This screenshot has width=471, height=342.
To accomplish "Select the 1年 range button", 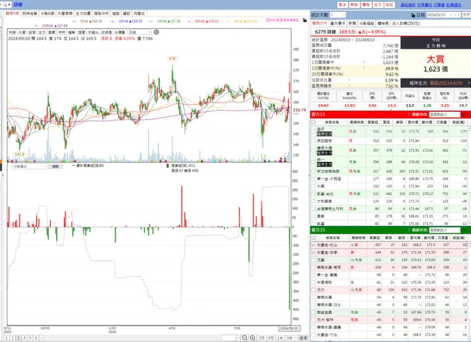I will point(280,338).
